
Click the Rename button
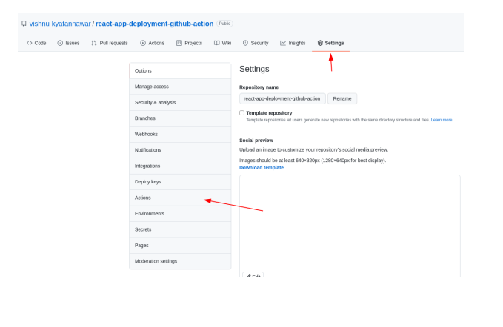342,98
